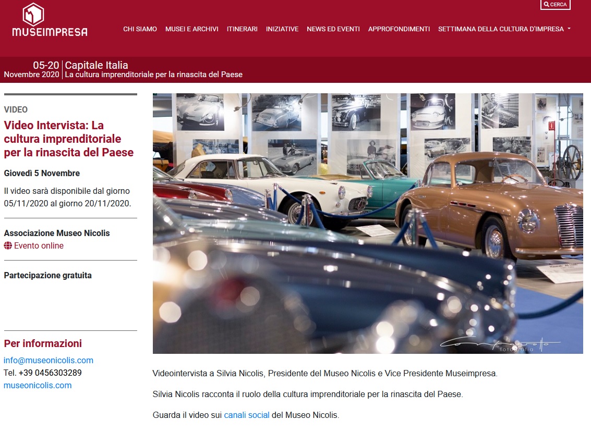Click the Capitale Italia banner title
This screenshot has height=432, width=591.
point(97,65)
